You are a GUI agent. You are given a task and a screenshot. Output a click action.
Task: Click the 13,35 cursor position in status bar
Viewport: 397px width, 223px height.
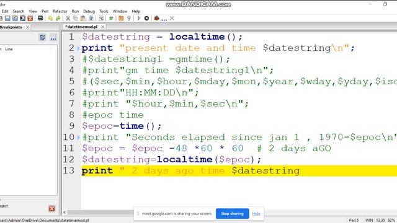tap(380, 221)
